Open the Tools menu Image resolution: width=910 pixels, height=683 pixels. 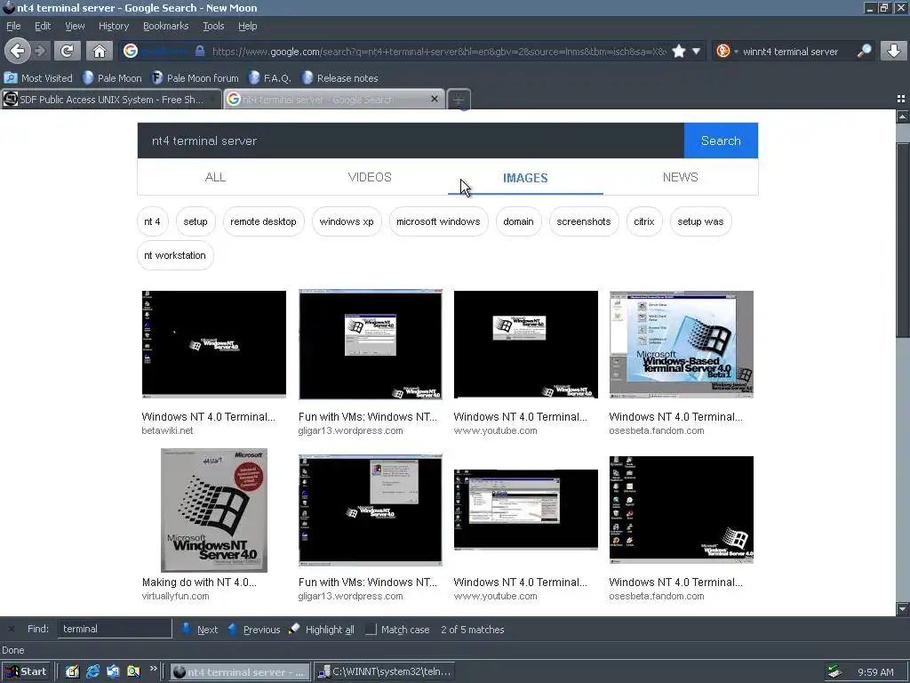point(213,26)
